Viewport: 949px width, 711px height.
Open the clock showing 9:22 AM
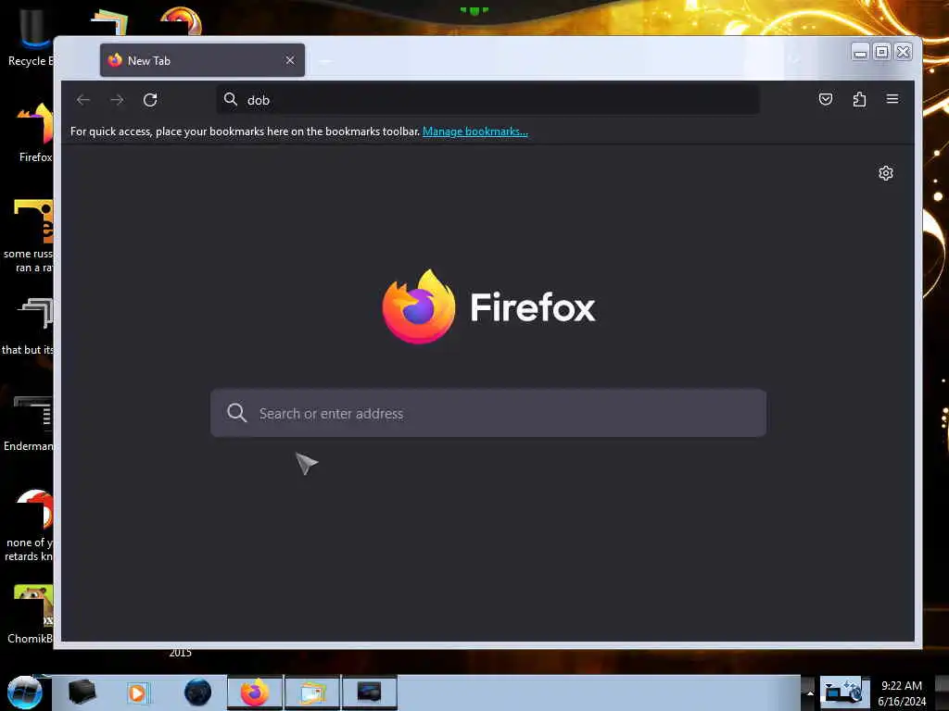(x=902, y=693)
